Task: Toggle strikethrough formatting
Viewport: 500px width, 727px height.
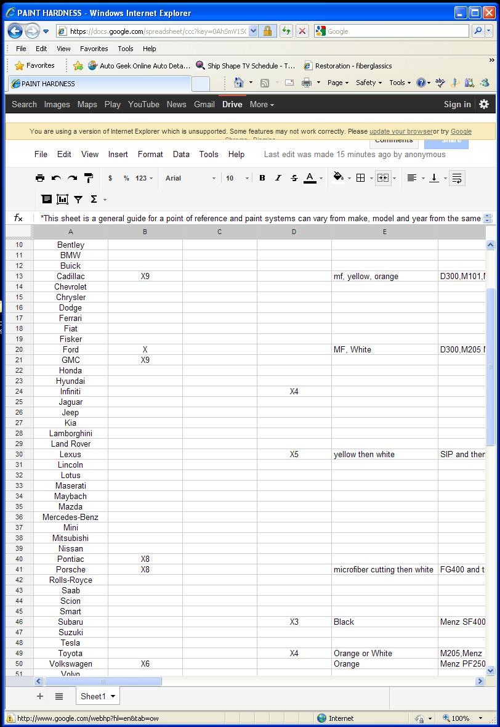Action: (294, 178)
